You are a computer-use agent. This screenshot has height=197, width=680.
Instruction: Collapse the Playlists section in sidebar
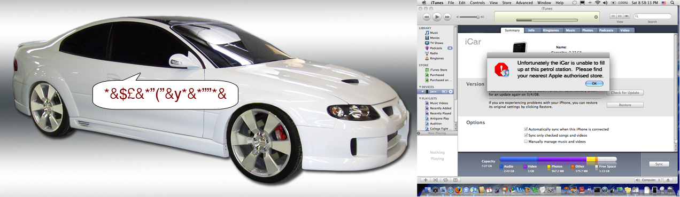coord(420,99)
